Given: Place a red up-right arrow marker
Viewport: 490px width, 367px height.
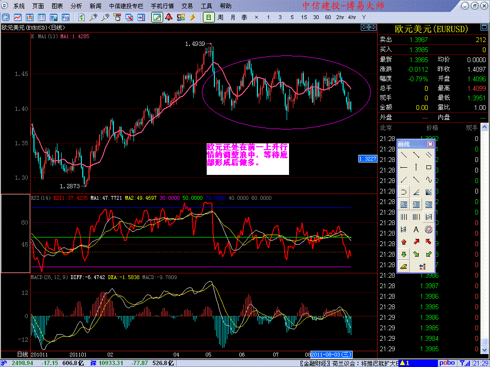Looking at the screenshot, I should (x=416, y=242).
